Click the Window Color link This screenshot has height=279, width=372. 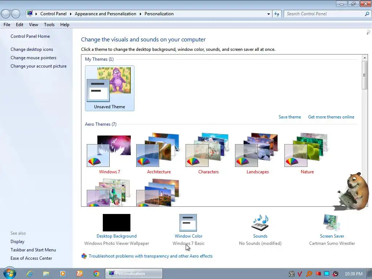coord(189,236)
